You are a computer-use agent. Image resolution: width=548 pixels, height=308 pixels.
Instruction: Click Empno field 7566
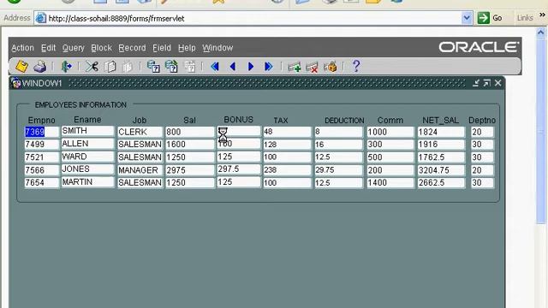(42, 170)
